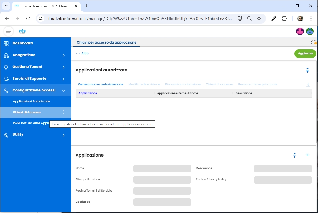Click the Pagina Privacy Policy field

click(283, 180)
